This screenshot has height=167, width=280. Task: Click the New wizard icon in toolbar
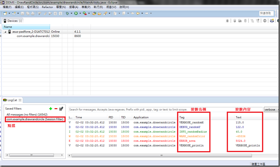[5, 13]
